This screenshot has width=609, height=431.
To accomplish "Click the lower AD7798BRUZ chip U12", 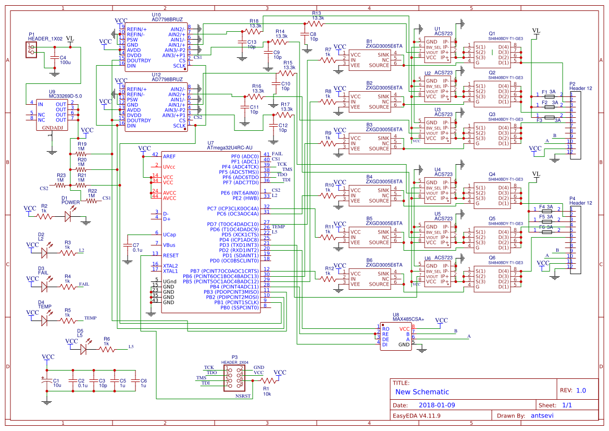I will (x=156, y=107).
